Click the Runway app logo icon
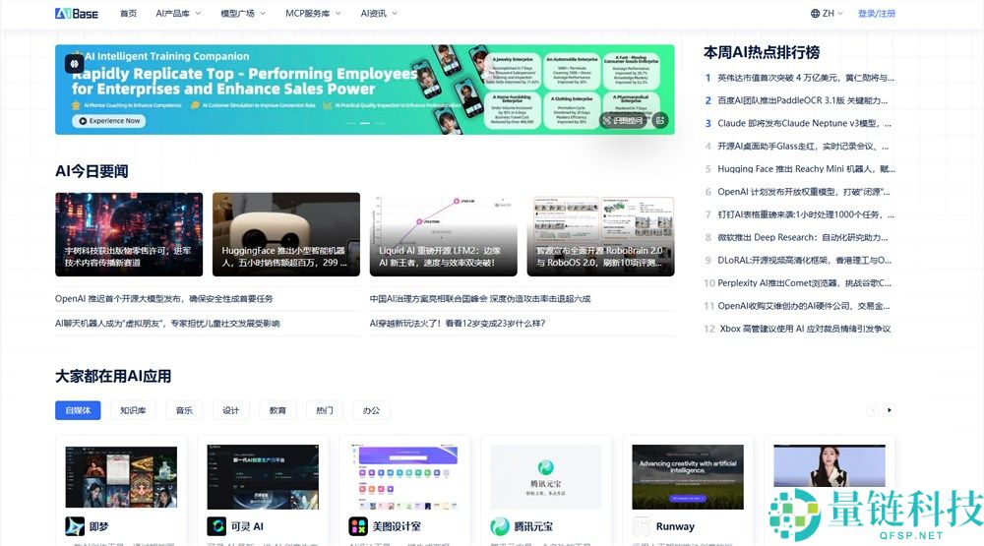Screen dimensions: 984x546 [x=643, y=526]
